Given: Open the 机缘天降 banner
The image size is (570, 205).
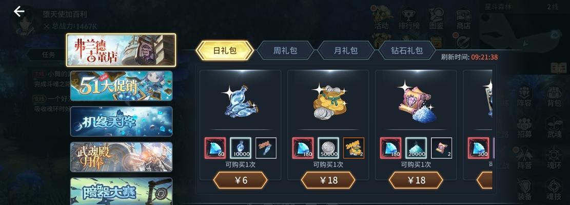Looking at the screenshot, I should click(x=121, y=121).
